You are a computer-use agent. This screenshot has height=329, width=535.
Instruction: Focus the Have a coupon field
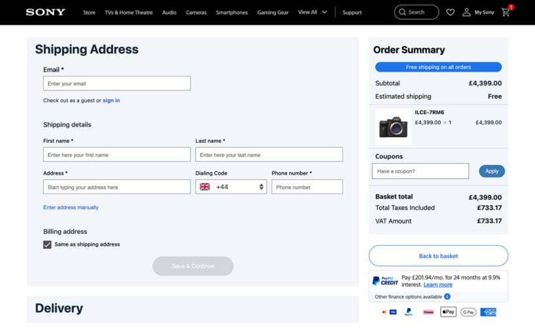pyautogui.click(x=420, y=171)
